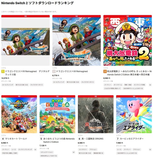
Task: Click the アクション tag under Kirby Air Riders
Action: click(136, 149)
